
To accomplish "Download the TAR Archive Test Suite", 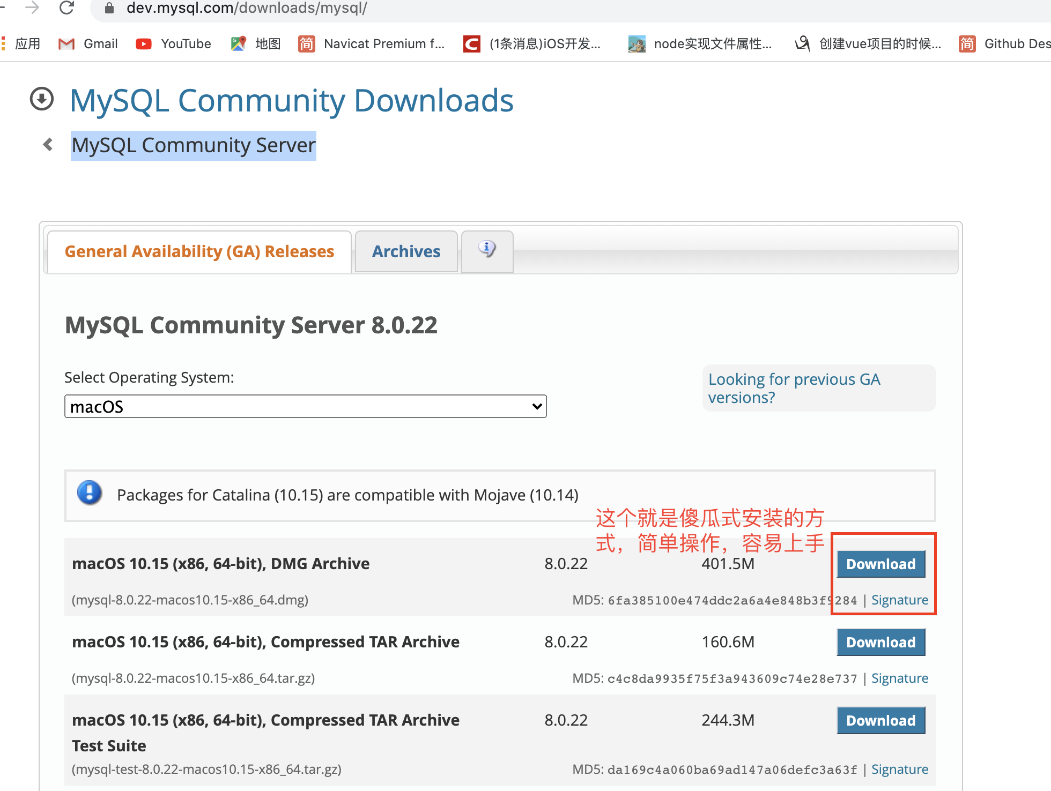I will click(x=880, y=721).
